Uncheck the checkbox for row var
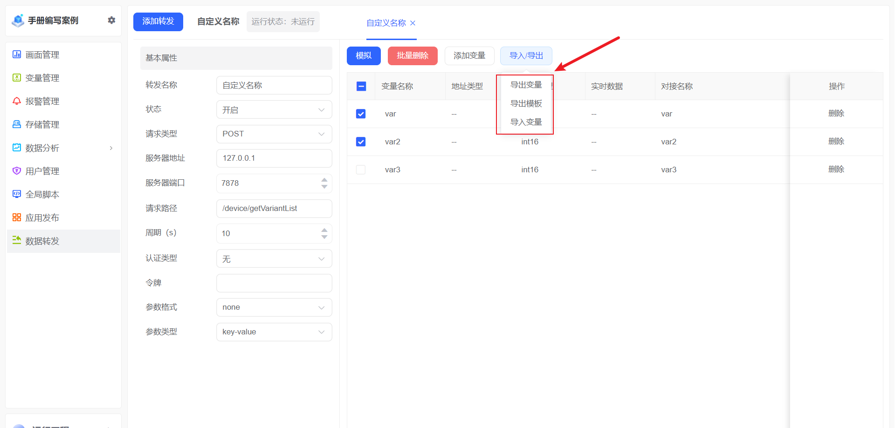 point(361,114)
